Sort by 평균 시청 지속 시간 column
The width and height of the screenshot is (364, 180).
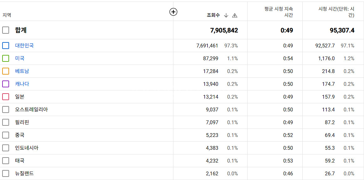tap(279, 12)
